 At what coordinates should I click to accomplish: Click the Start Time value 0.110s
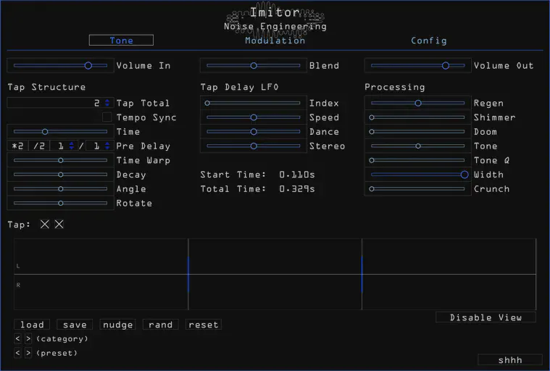pos(297,175)
